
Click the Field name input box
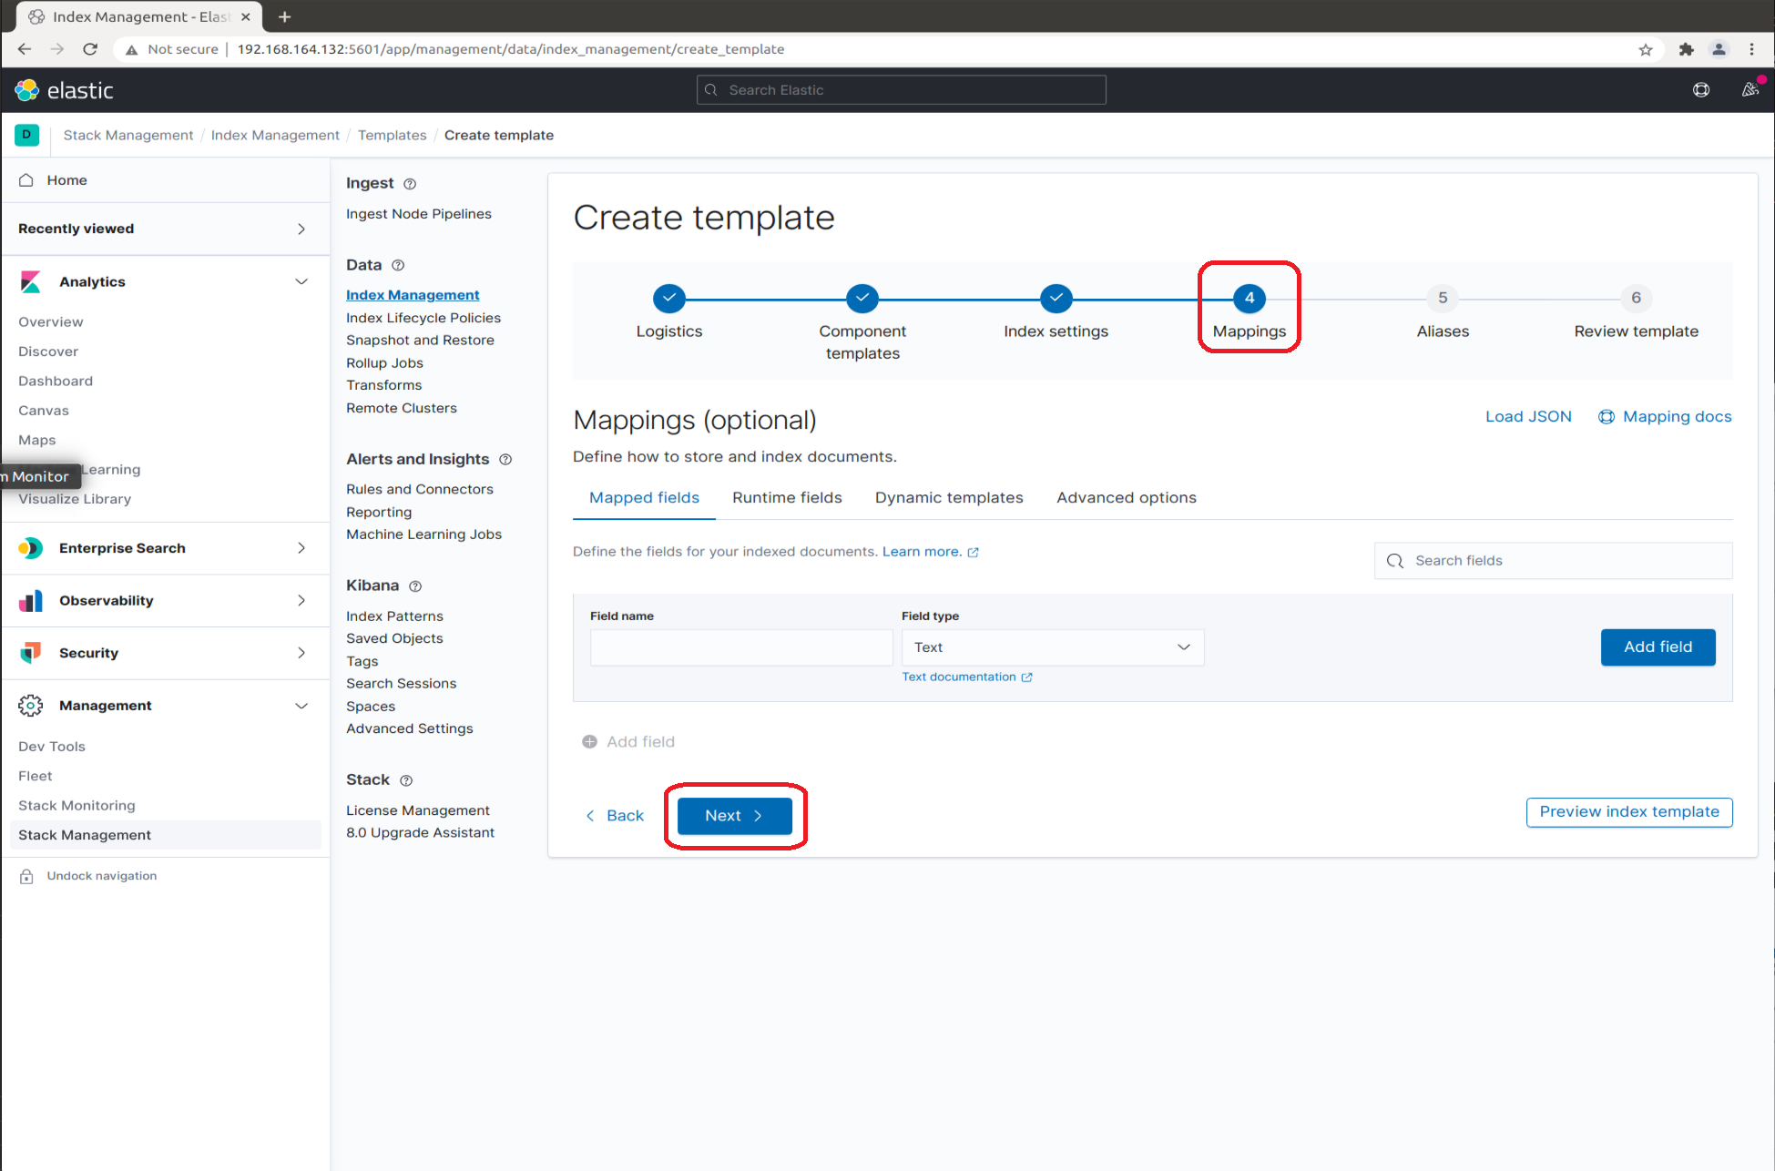pos(740,647)
